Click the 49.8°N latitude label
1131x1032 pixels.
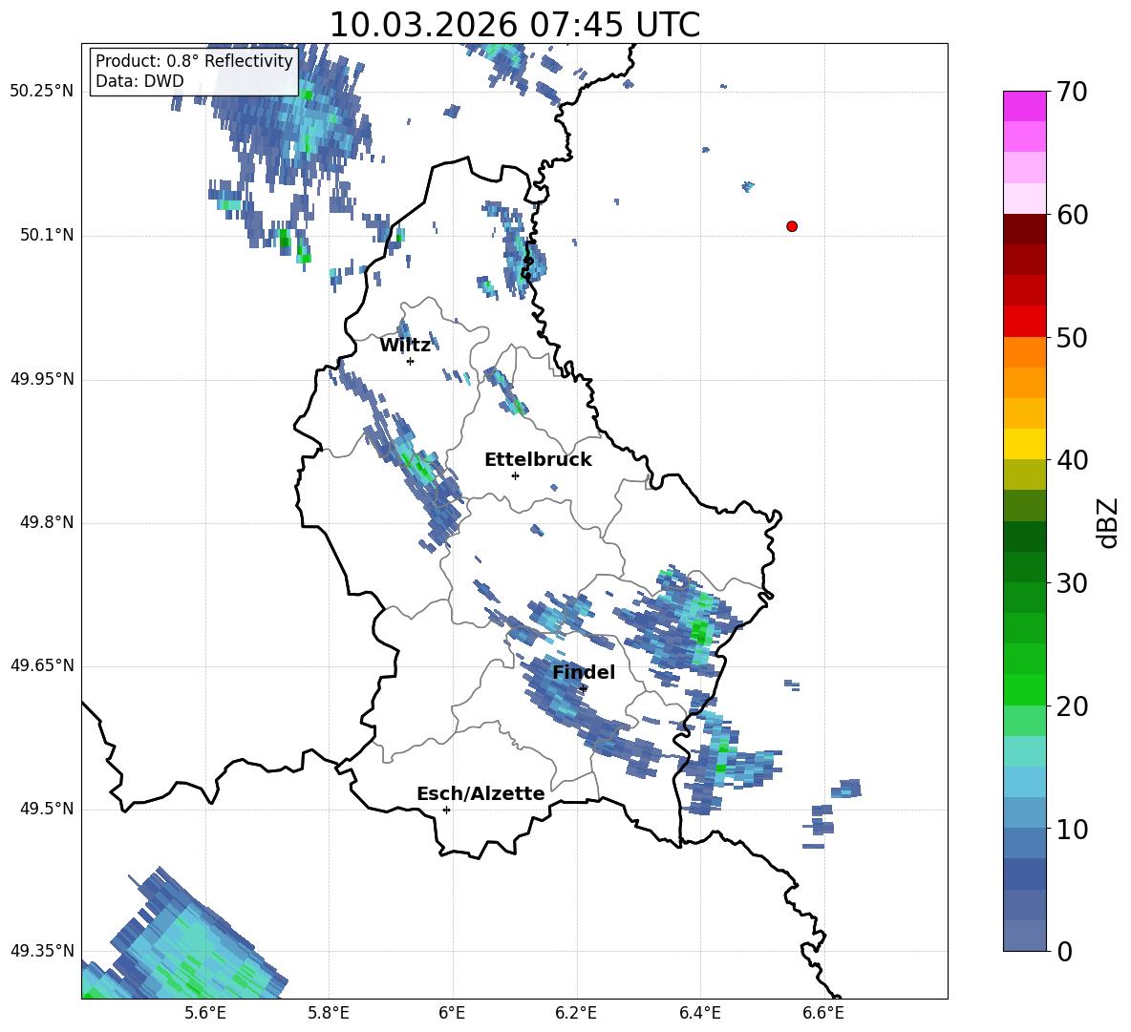click(x=47, y=522)
